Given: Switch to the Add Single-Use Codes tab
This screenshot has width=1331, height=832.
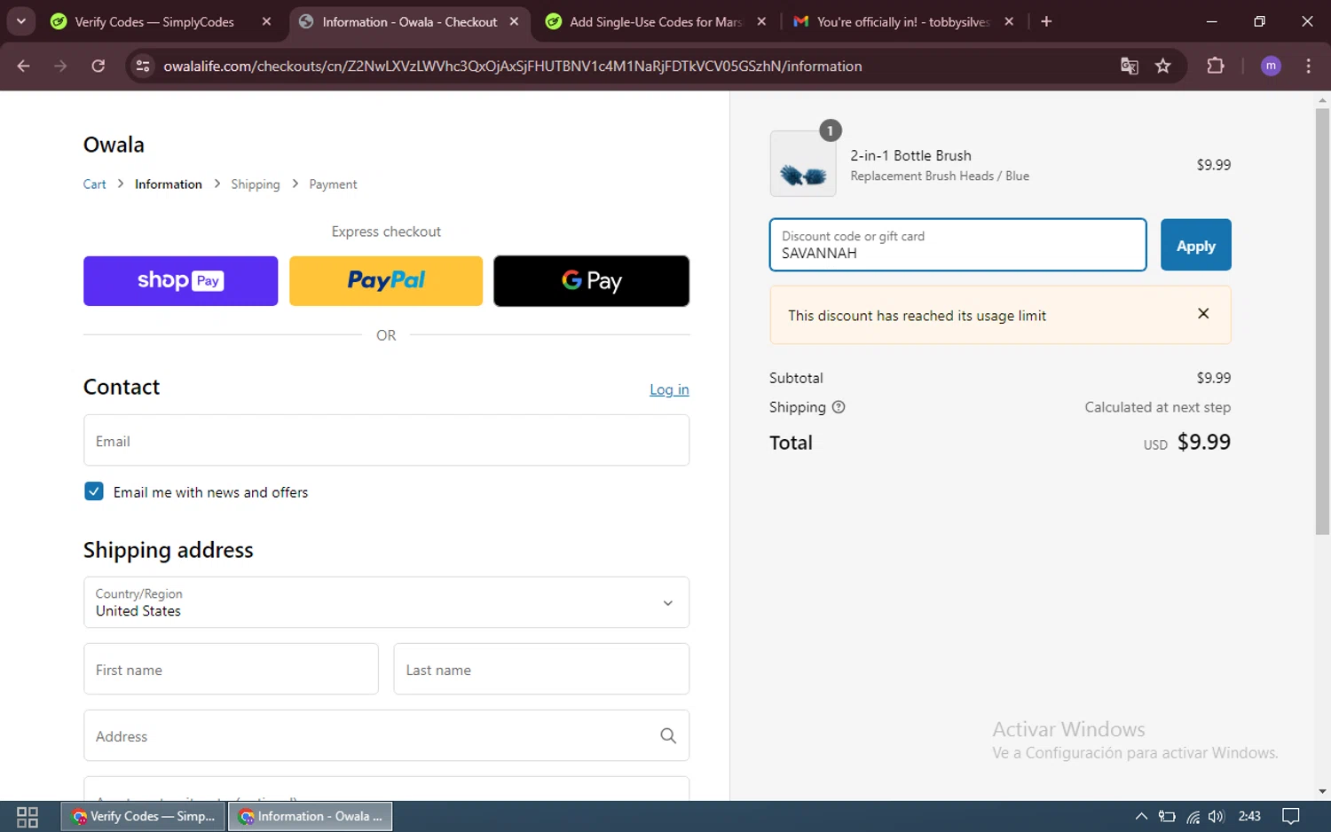Looking at the screenshot, I should point(655,21).
